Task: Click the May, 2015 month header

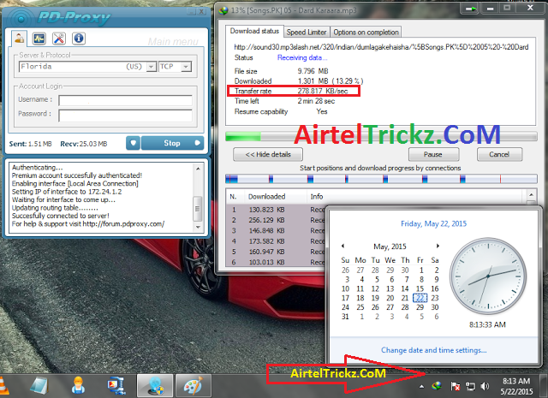Action: 390,247
